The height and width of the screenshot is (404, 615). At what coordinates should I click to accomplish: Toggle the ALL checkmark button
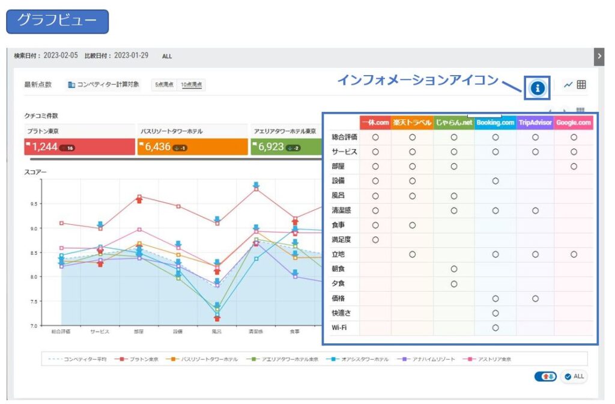coord(574,376)
